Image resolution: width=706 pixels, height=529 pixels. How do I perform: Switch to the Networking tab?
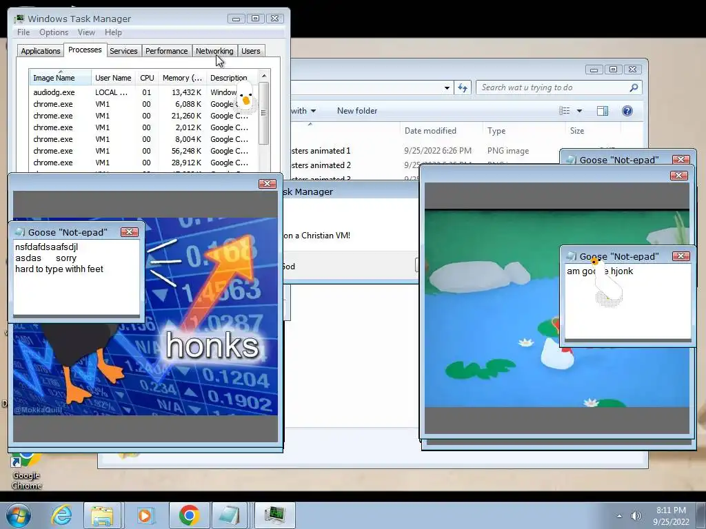[x=214, y=51]
